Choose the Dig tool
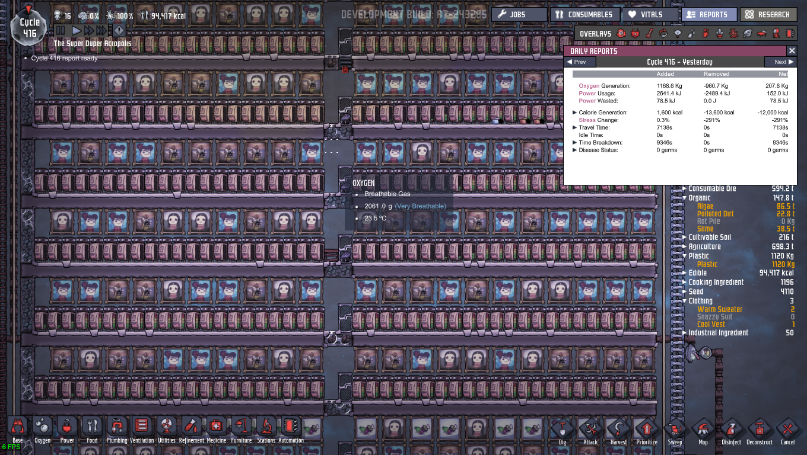 pos(562,430)
